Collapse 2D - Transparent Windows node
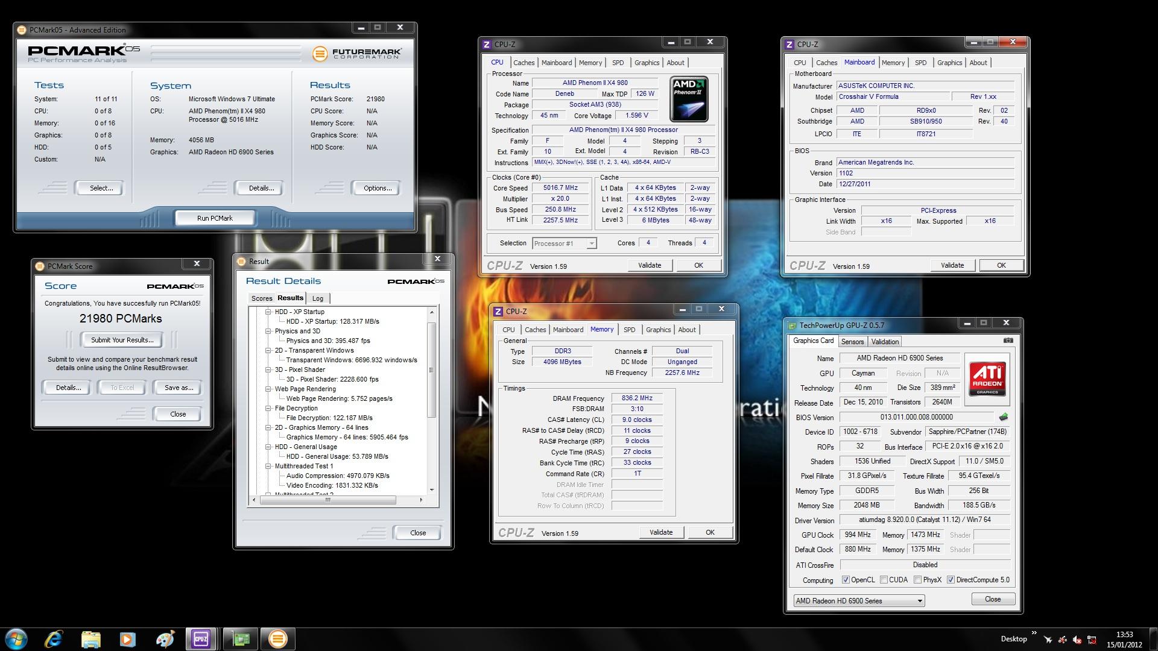1158x651 pixels. 268,350
